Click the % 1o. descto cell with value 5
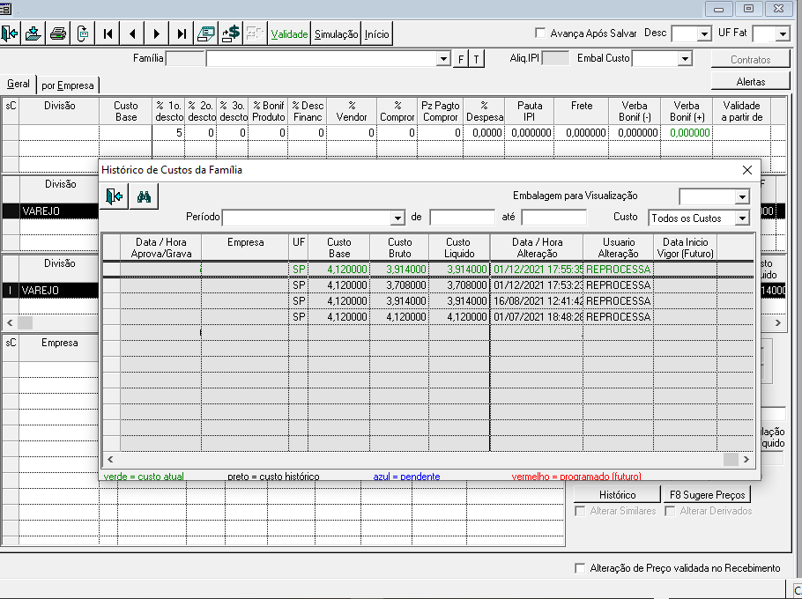 [x=168, y=133]
